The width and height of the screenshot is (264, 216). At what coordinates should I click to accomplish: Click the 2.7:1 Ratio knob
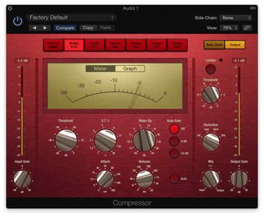point(105,140)
